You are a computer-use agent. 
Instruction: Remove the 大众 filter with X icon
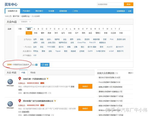(36, 65)
